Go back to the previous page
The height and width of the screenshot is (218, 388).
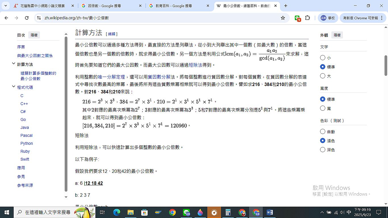[x=6, y=18]
